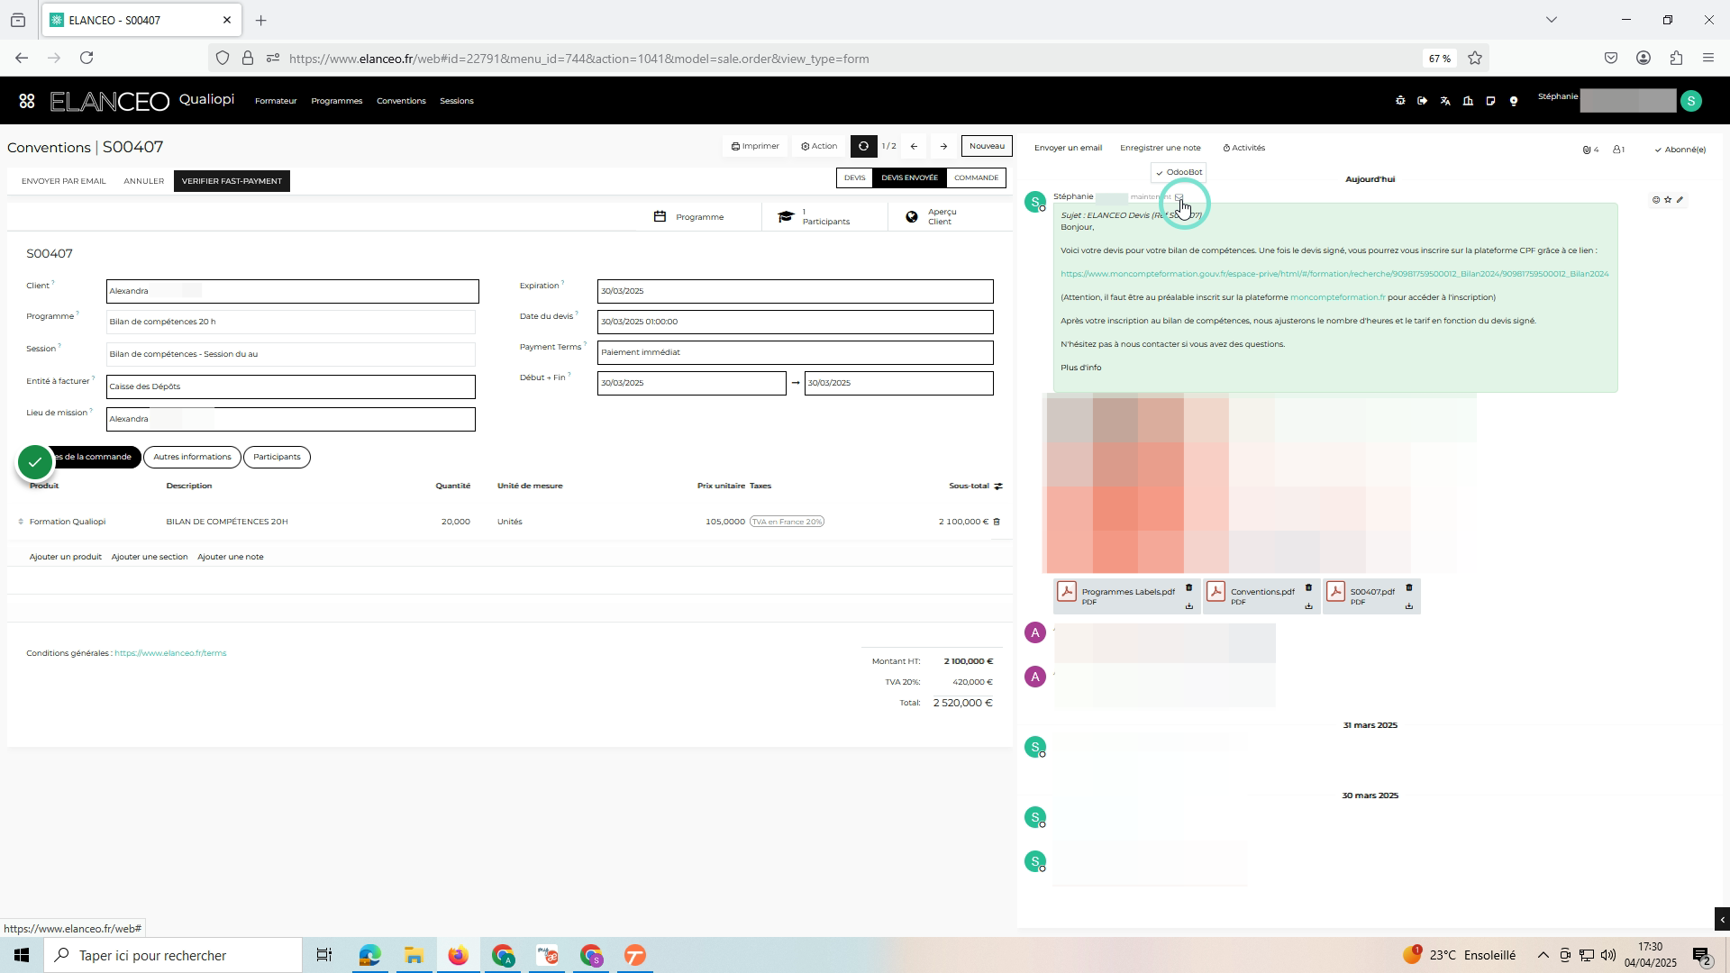The width and height of the screenshot is (1730, 973).
Task: Open the sticky note icon in header
Action: point(1490,101)
